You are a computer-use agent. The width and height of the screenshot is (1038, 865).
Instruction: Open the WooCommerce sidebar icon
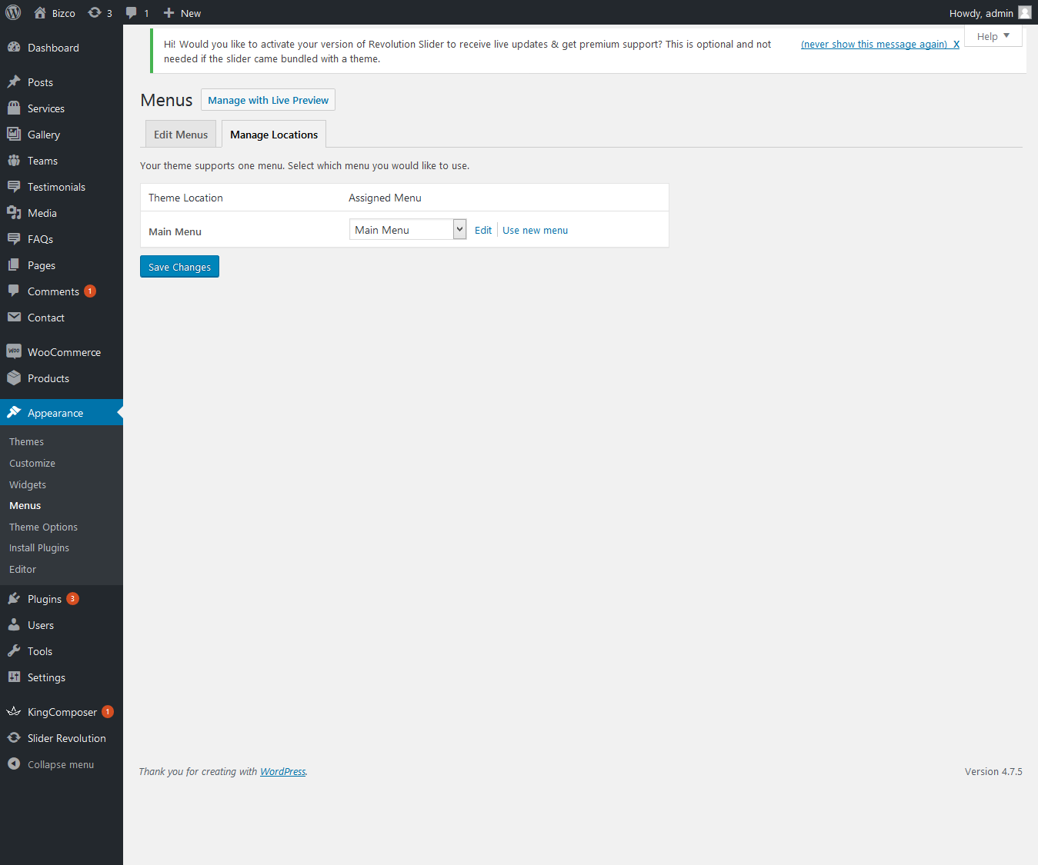pos(14,352)
